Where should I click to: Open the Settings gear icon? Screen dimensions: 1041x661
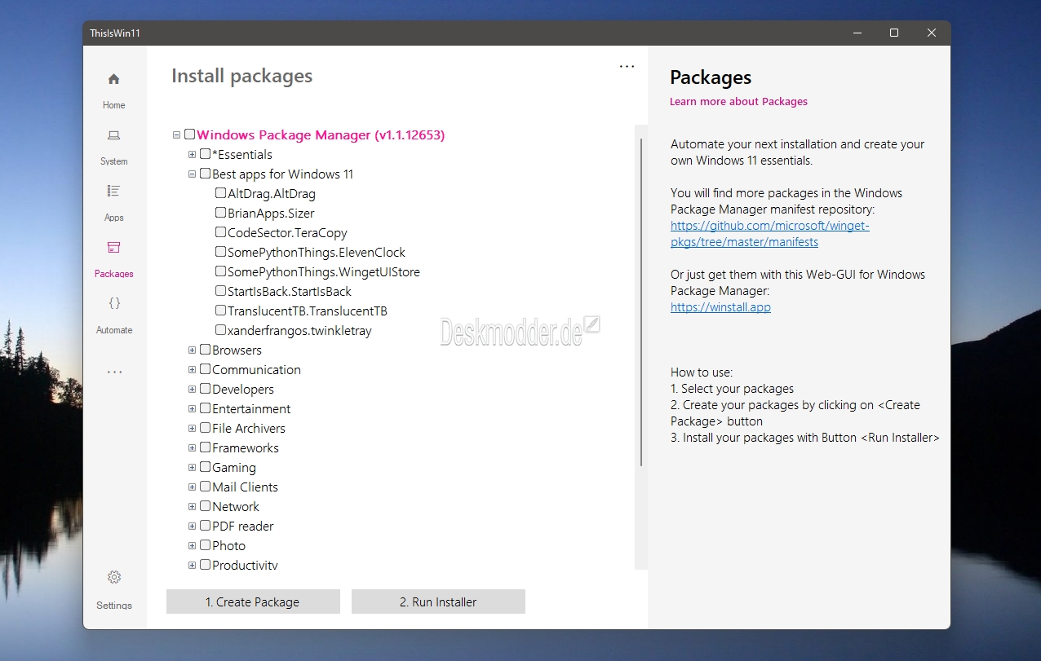click(x=114, y=578)
